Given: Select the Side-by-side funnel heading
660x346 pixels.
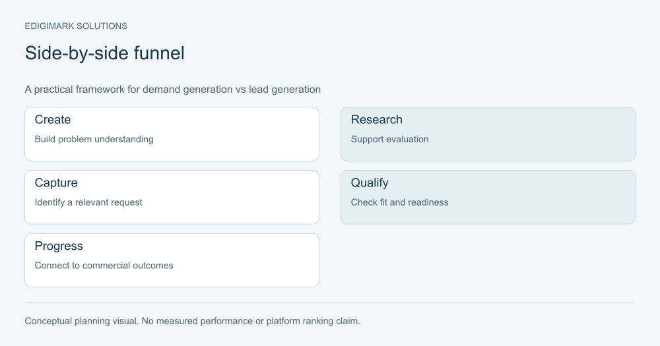Looking at the screenshot, I should (x=104, y=53).
